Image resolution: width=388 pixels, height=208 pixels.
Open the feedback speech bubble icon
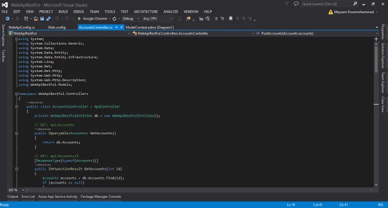pos(296,4)
